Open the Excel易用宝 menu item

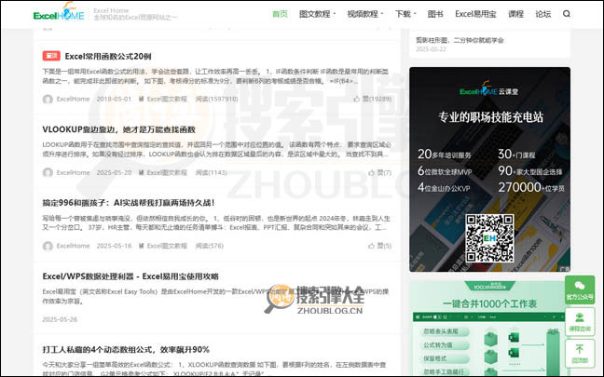pyautogui.click(x=475, y=14)
